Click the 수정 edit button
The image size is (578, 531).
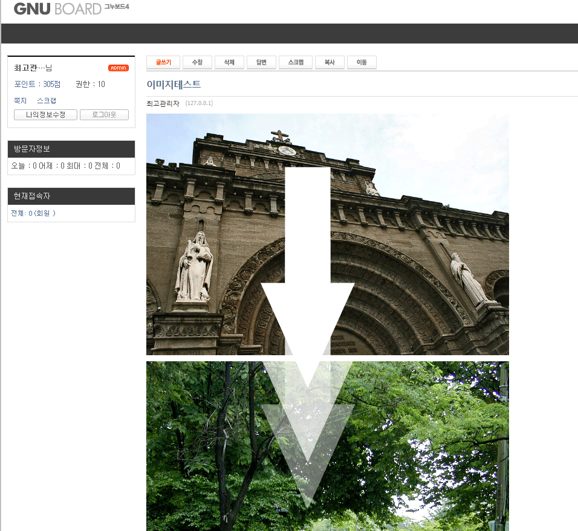tap(197, 62)
